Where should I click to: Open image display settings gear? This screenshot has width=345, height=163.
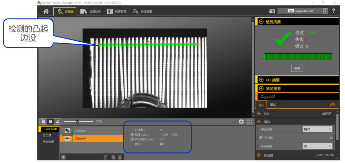tap(241, 122)
